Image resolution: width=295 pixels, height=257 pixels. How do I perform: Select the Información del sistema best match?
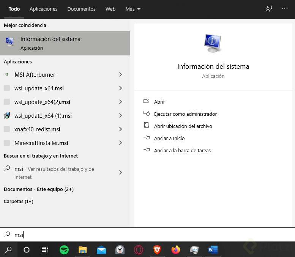65,43
